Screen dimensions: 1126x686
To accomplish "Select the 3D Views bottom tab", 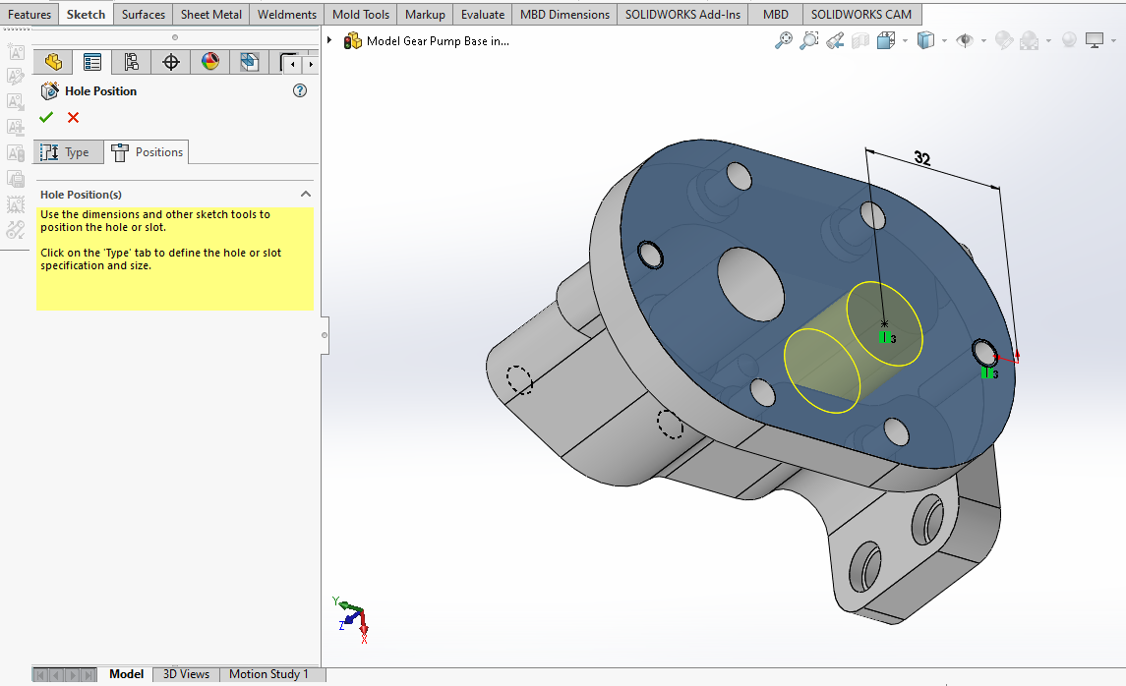I will pos(186,674).
